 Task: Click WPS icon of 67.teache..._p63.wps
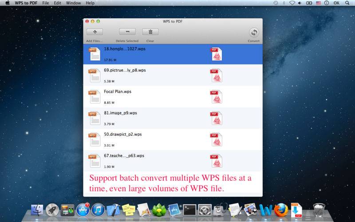[94, 161]
